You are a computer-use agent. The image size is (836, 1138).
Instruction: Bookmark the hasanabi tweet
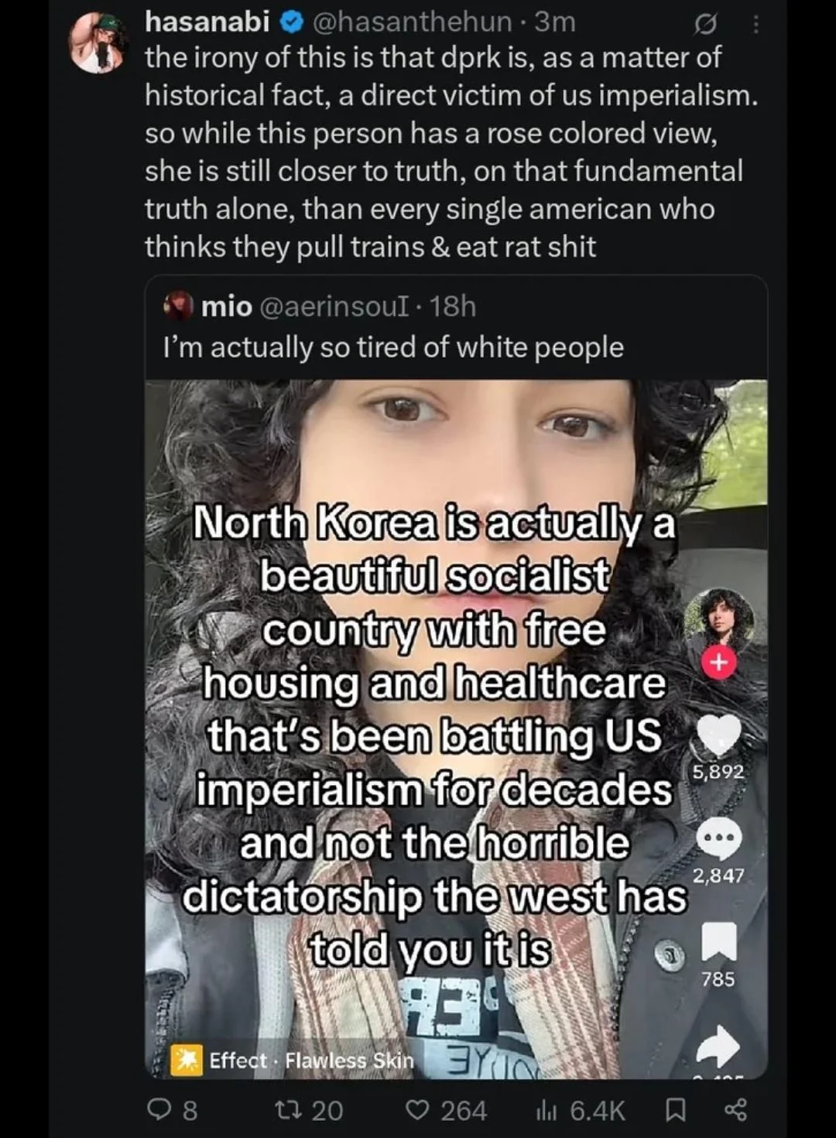pos(676,1111)
